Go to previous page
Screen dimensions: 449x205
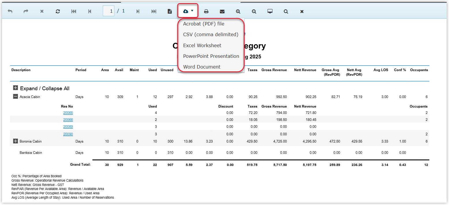[90, 11]
